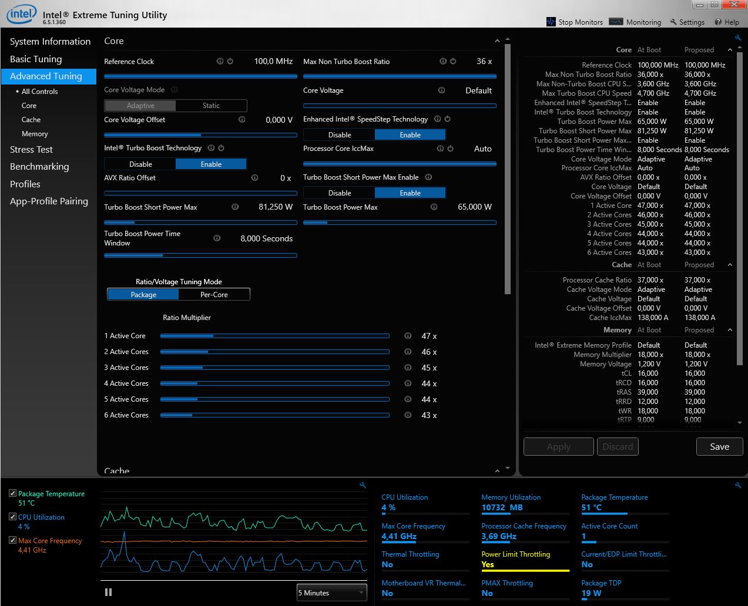Click power icon for Processor Core IccMax
This screenshot has height=606, width=748.
pos(450,149)
